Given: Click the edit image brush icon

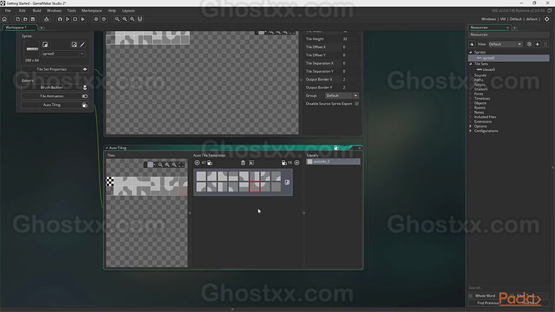Looking at the screenshot, I should click(x=82, y=45).
